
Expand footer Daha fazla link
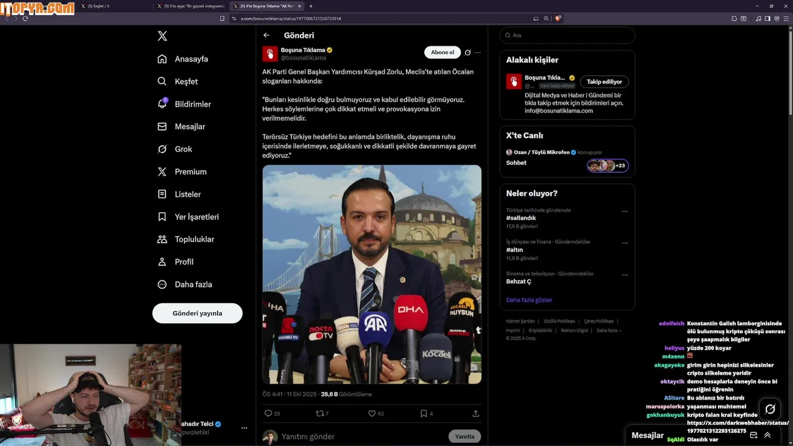(609, 331)
